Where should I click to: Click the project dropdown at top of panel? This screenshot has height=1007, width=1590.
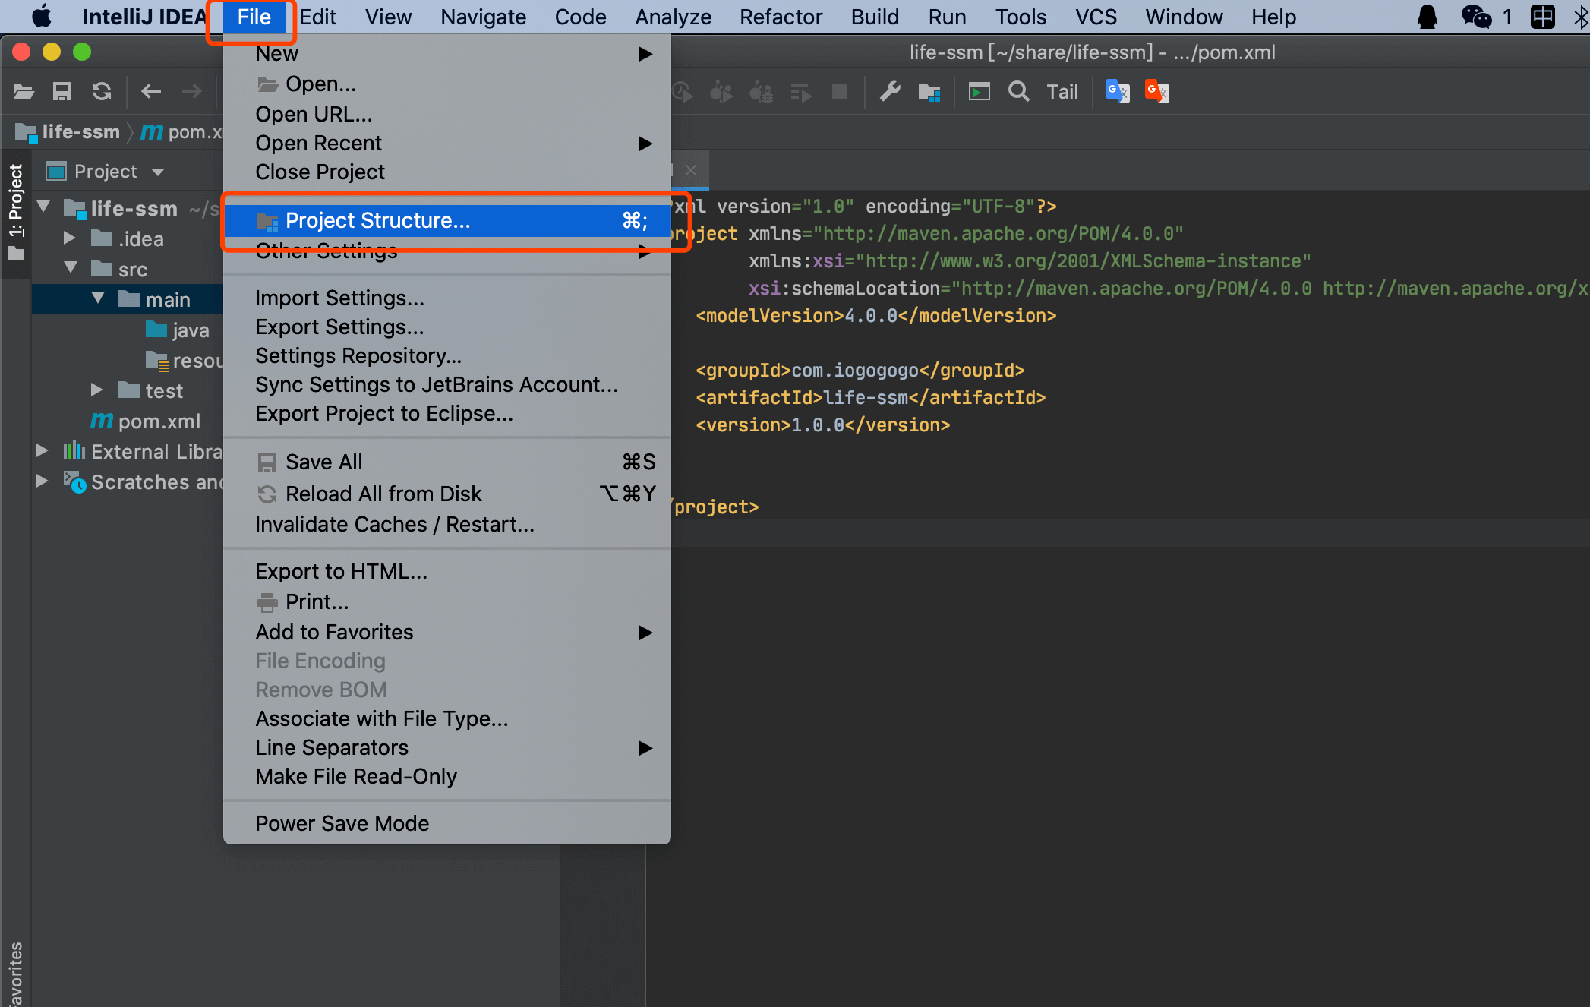[106, 170]
